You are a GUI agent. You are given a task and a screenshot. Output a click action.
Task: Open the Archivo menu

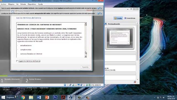coord(3,4)
